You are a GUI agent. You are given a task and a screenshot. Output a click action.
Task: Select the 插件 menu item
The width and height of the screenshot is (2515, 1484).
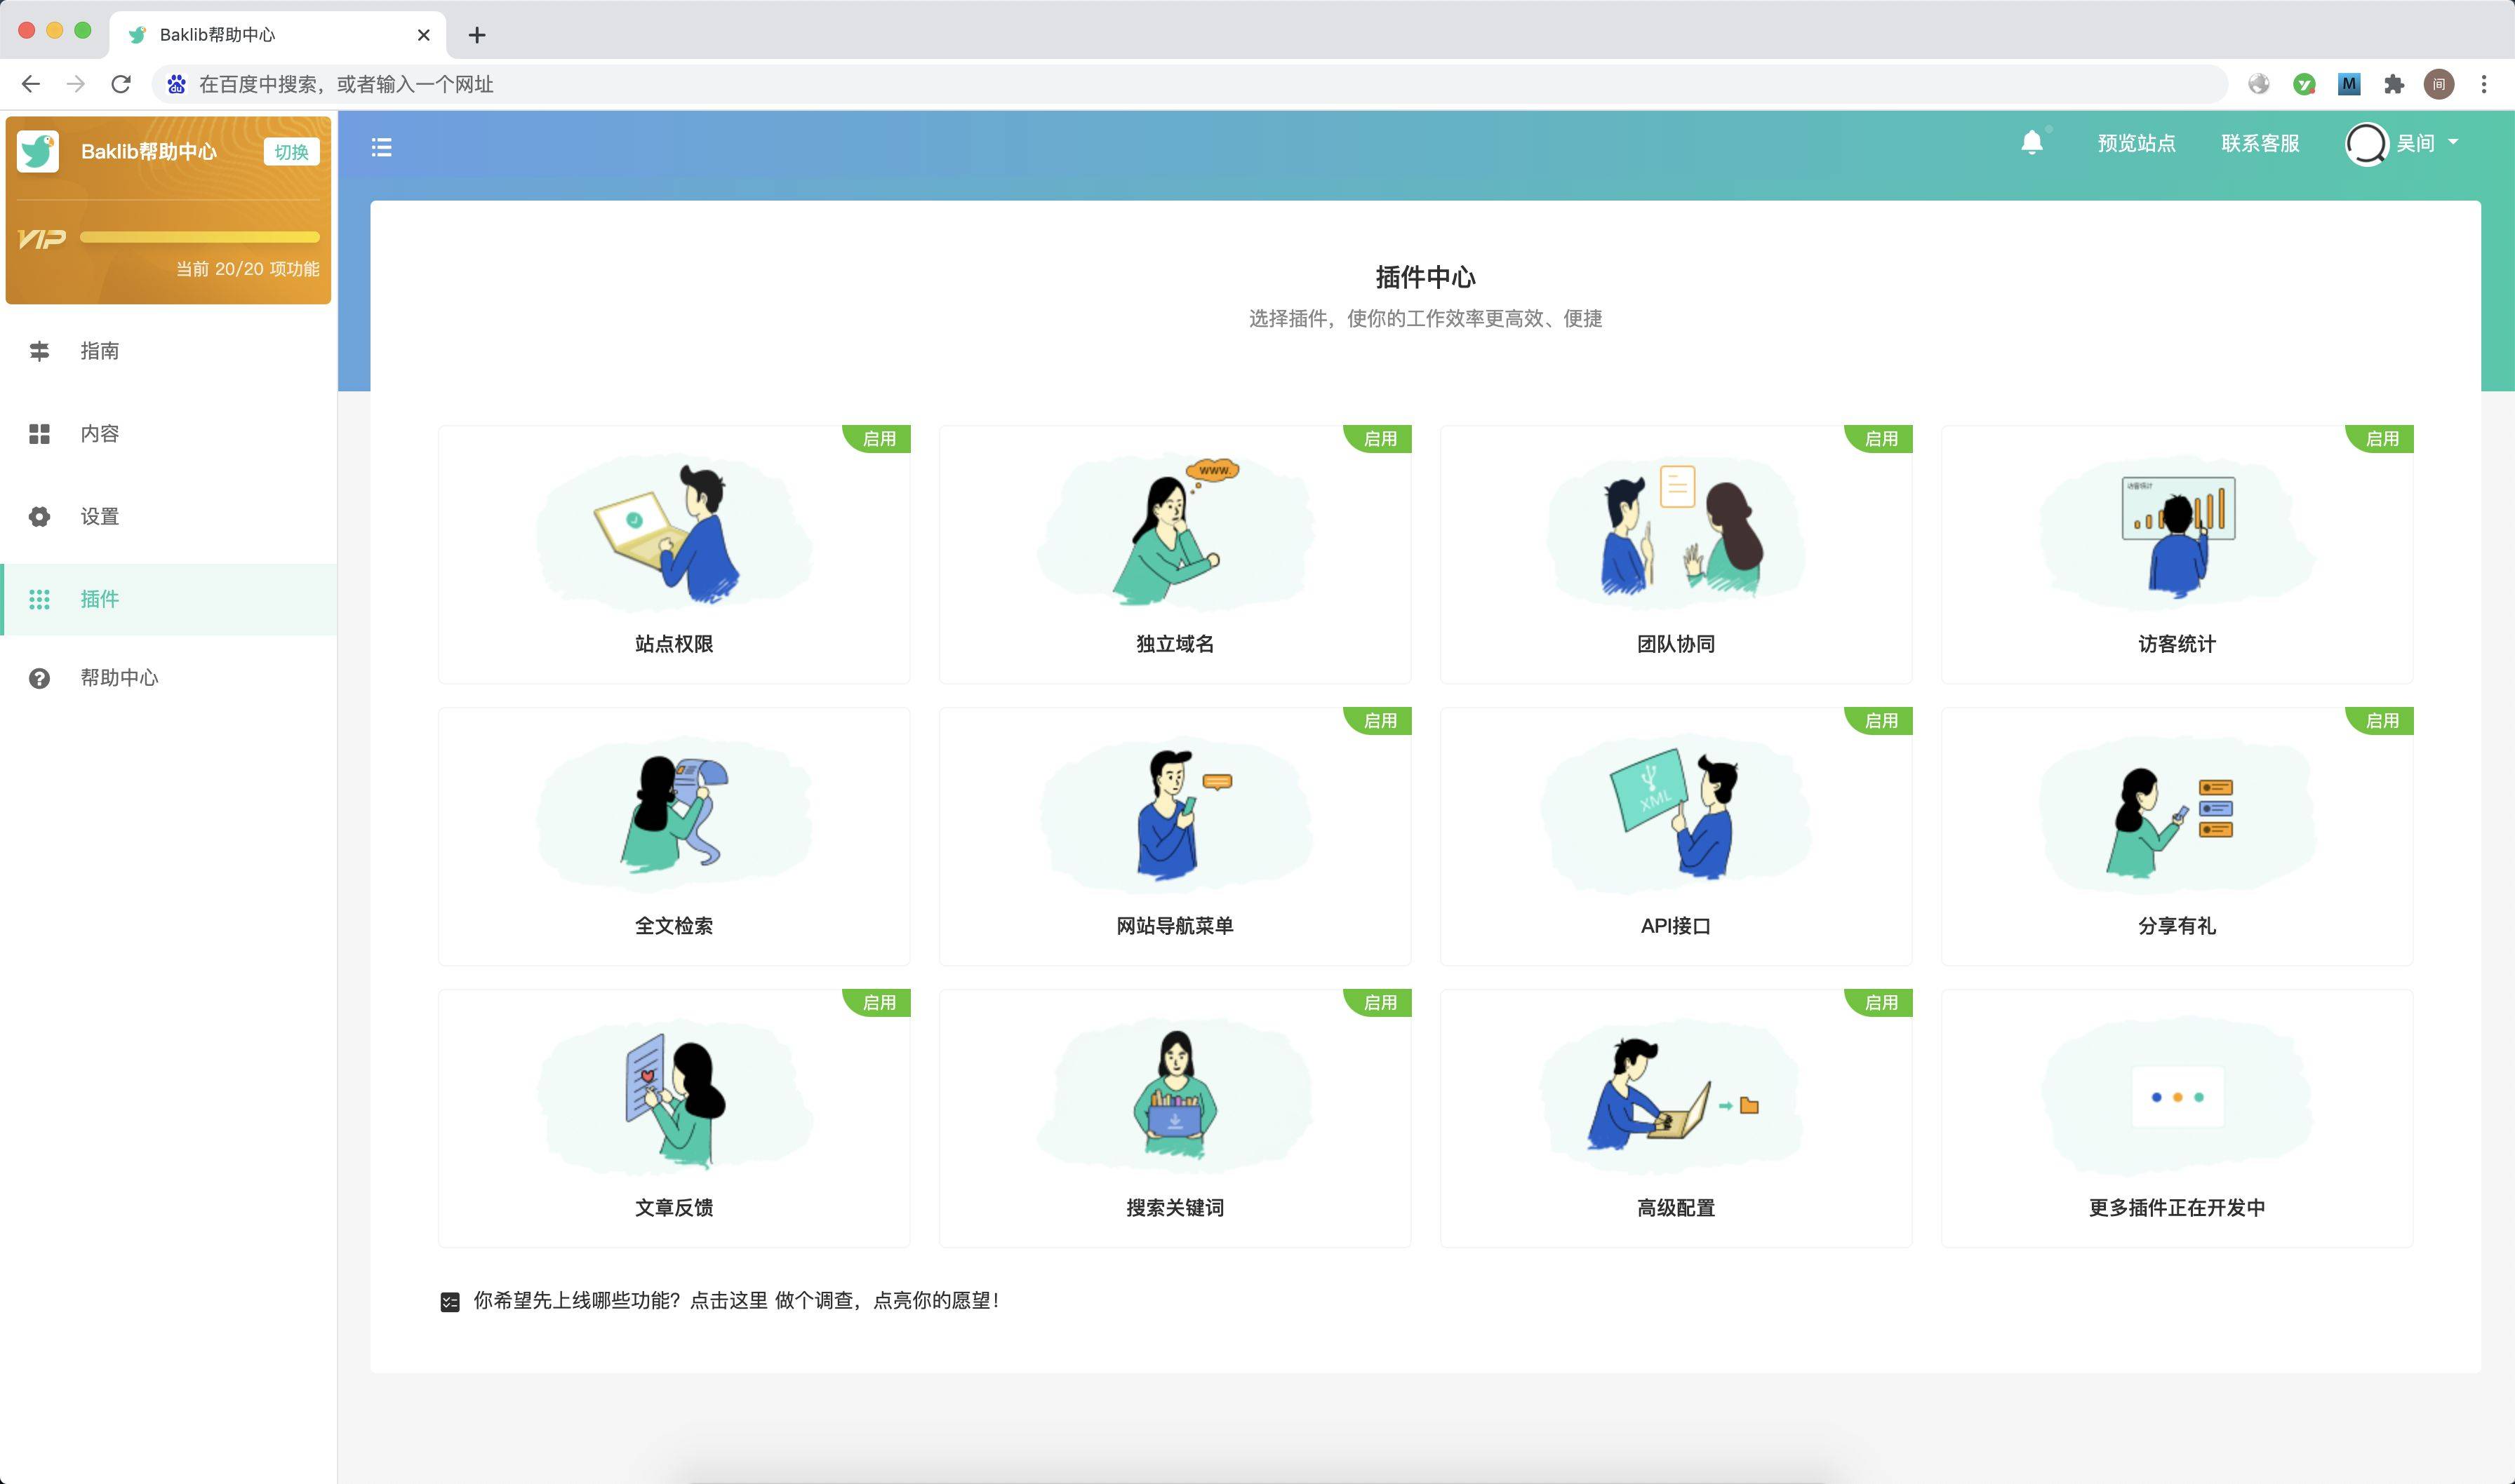click(169, 600)
